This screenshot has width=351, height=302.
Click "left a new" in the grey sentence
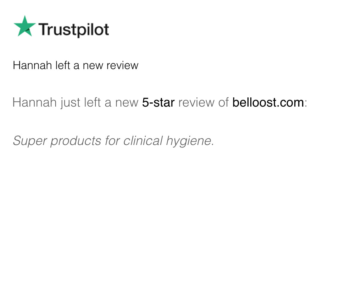111,103
